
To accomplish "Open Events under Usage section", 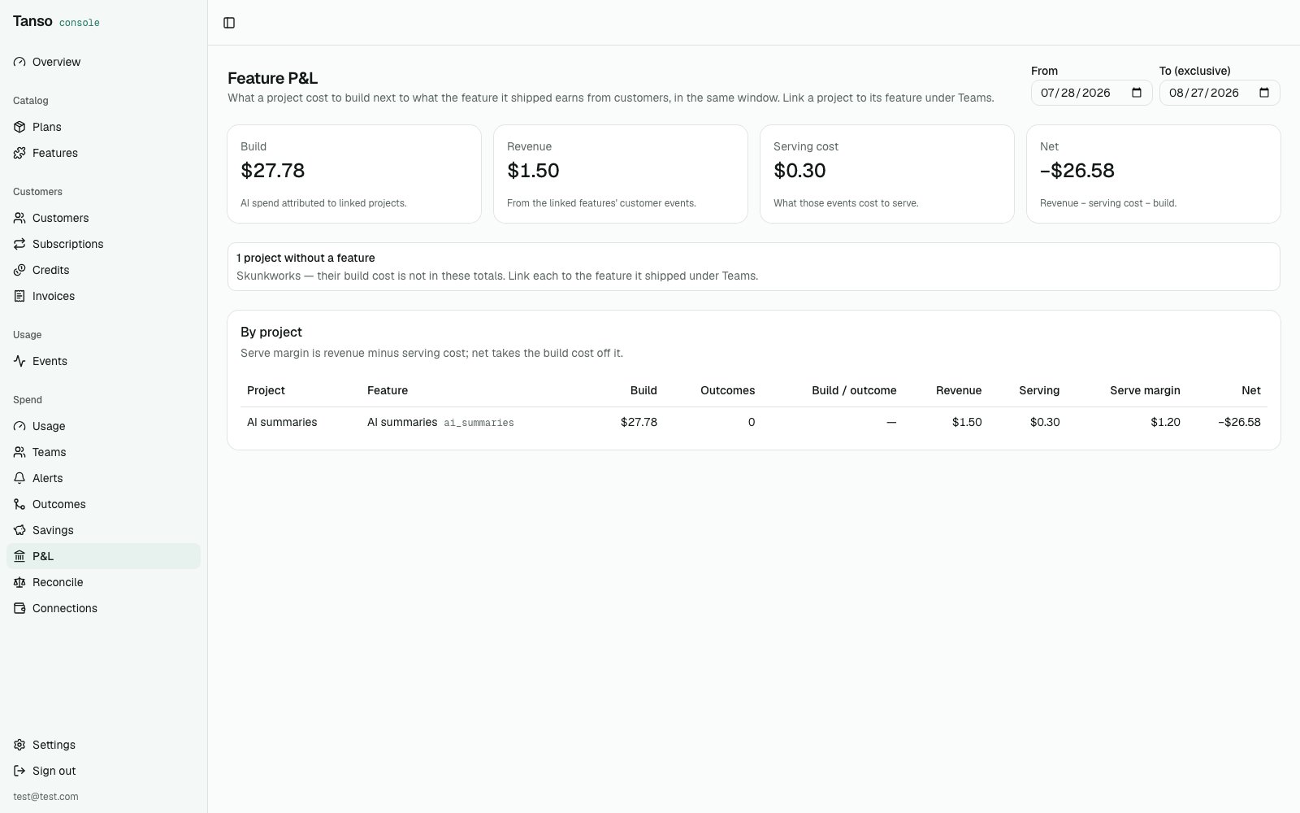I will coord(103,361).
